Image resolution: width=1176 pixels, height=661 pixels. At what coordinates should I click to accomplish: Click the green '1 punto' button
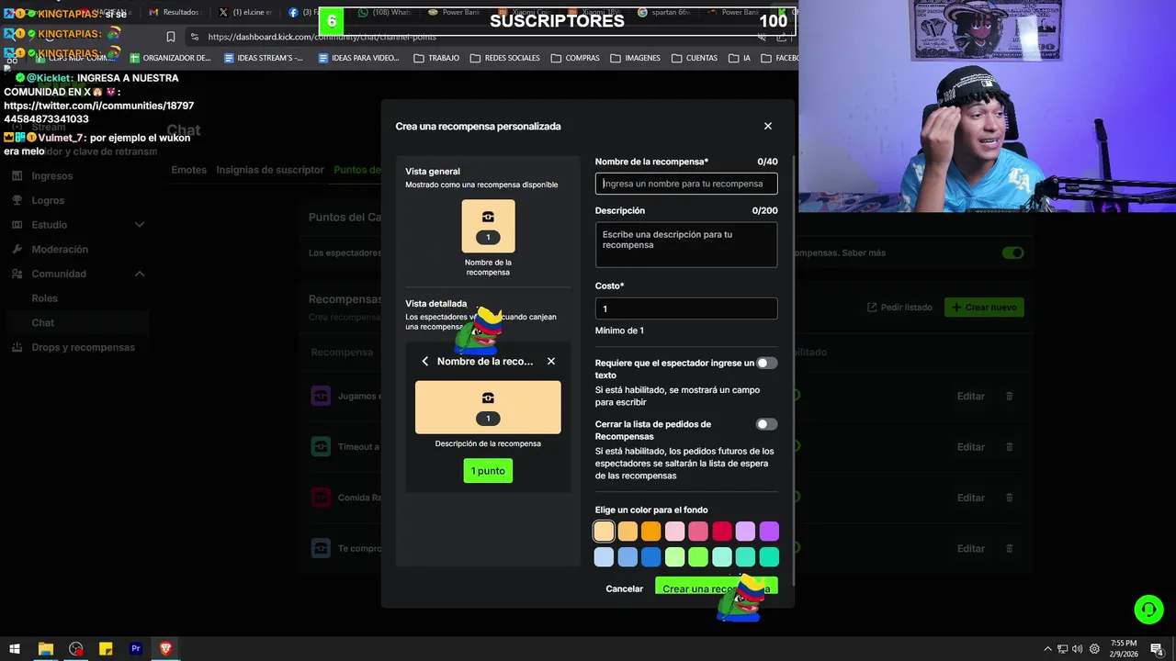tap(488, 471)
